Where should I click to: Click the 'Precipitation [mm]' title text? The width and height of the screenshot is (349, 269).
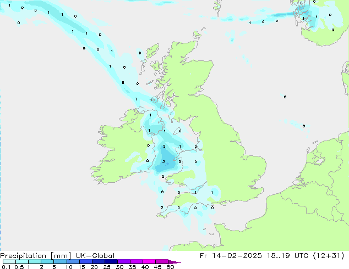[x=35, y=256]
